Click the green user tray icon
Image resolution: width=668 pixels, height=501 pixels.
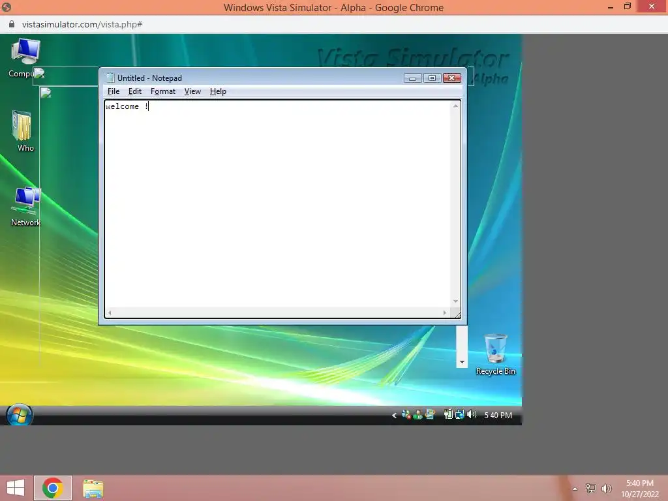tap(418, 414)
